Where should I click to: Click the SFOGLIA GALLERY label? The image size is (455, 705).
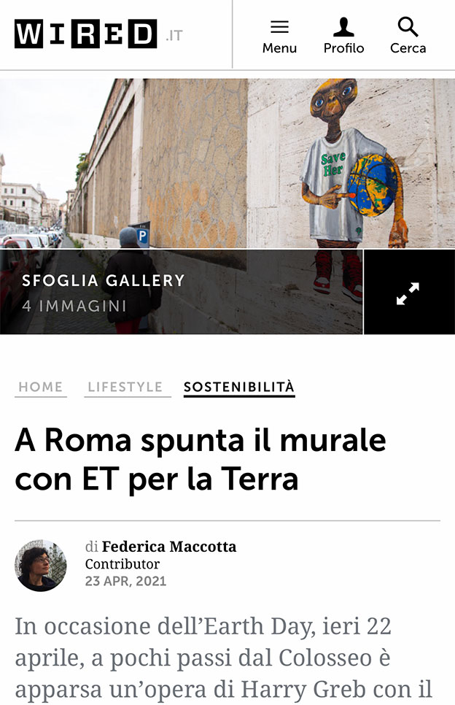(104, 280)
